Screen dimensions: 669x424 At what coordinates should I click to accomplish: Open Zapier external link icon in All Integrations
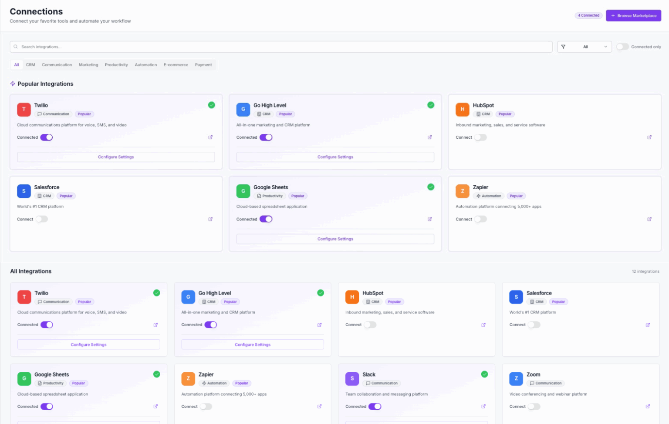320,407
